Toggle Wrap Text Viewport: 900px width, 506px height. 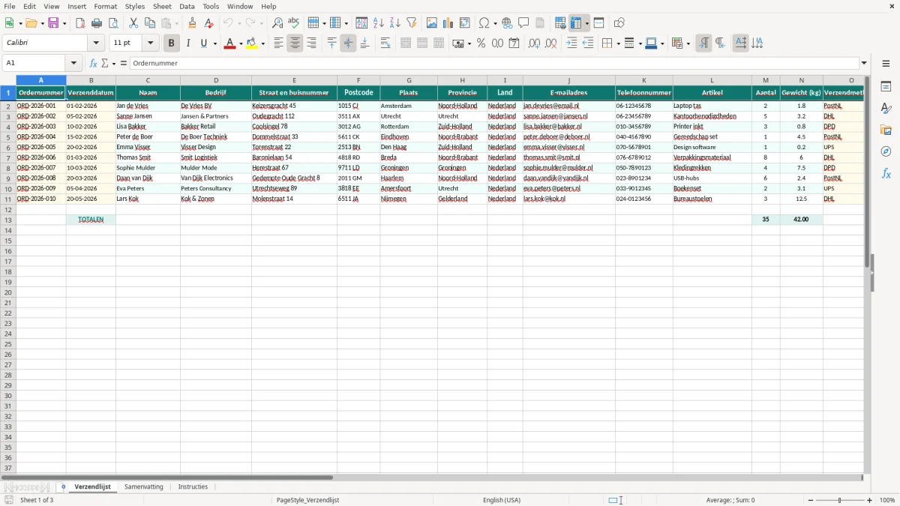(x=385, y=43)
